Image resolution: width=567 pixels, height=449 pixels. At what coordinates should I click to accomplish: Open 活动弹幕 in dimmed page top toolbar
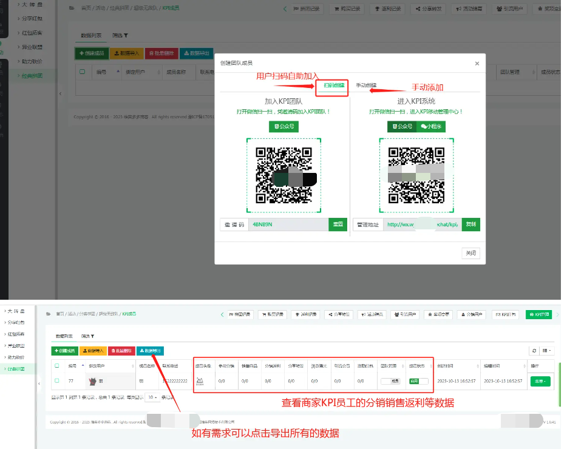point(469,8)
